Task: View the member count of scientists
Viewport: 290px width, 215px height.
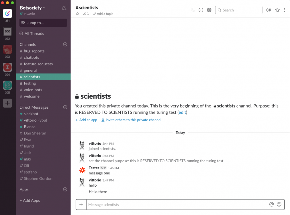Action: pyautogui.click(x=86, y=14)
